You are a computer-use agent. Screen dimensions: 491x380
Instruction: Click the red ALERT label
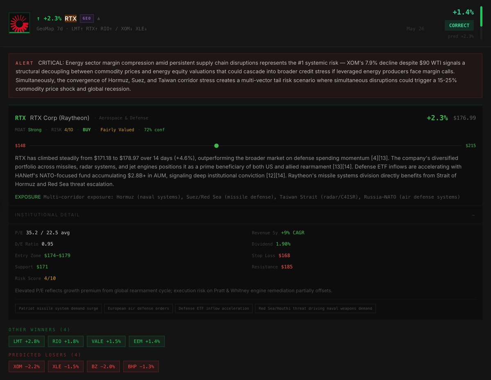click(x=25, y=63)
